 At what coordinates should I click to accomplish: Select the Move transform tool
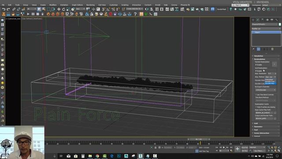click(59, 9)
